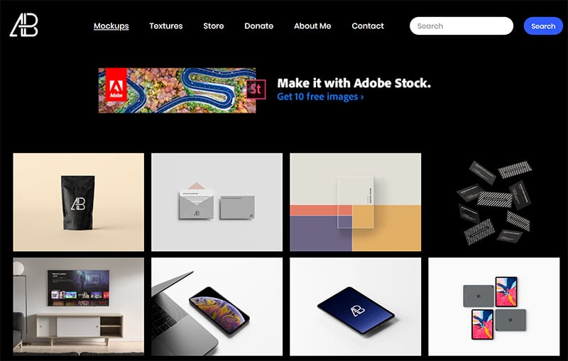
Task: Click the red Adobe logo in the banner
Action: click(116, 84)
